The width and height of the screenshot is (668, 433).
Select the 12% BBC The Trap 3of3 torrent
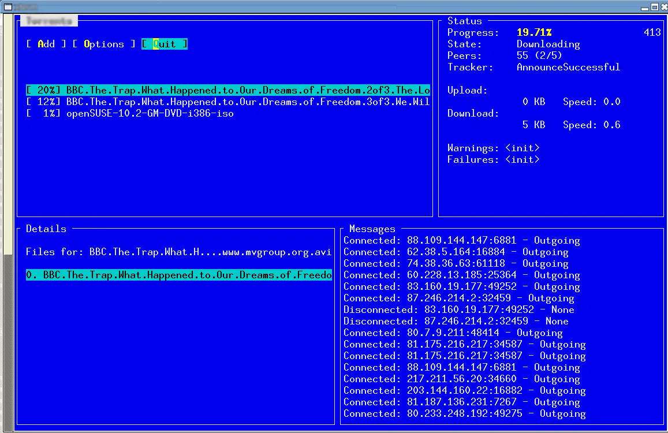(228, 102)
